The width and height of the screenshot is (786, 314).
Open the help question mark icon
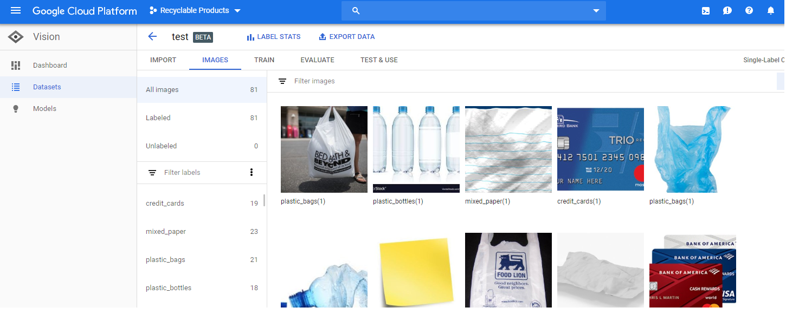(749, 11)
